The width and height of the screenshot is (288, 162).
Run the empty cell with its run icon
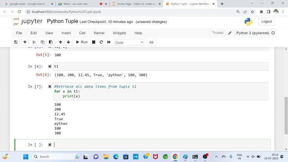(50, 145)
